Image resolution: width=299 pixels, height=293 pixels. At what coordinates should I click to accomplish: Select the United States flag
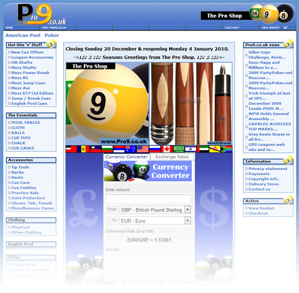click(142, 149)
